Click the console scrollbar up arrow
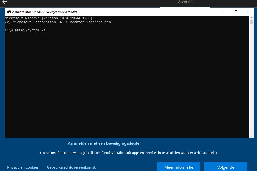Image resolution: width=257 pixels, height=171 pixels. (251, 18)
